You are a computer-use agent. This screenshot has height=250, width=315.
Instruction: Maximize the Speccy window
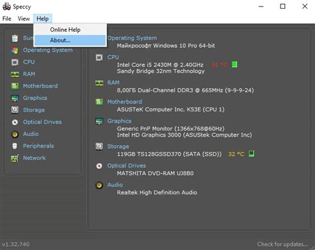coord(282,7)
